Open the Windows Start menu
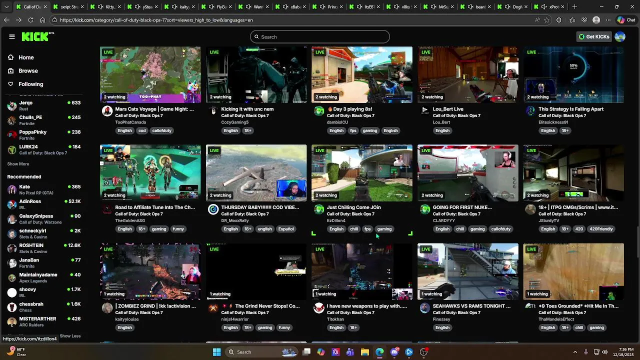The image size is (640, 360). click(x=217, y=352)
